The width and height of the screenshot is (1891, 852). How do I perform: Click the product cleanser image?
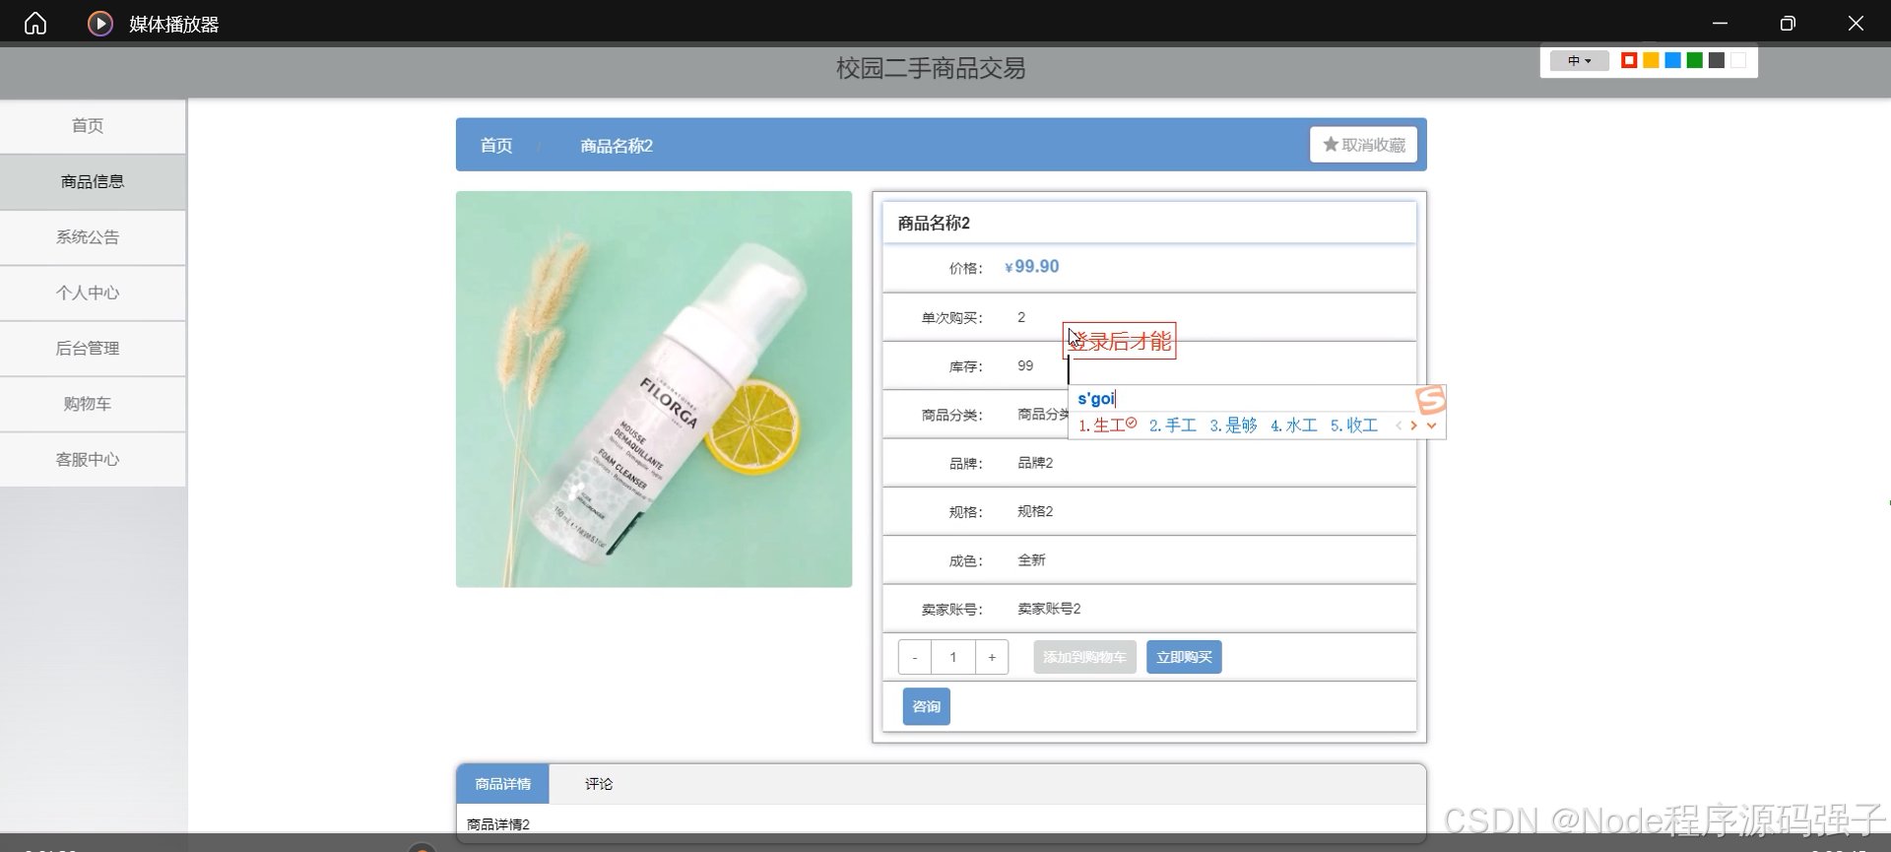click(x=654, y=389)
